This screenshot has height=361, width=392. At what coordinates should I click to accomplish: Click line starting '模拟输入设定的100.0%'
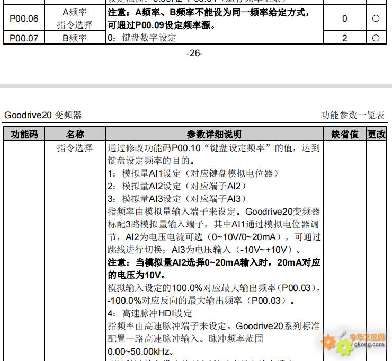pyautogui.click(x=214, y=288)
